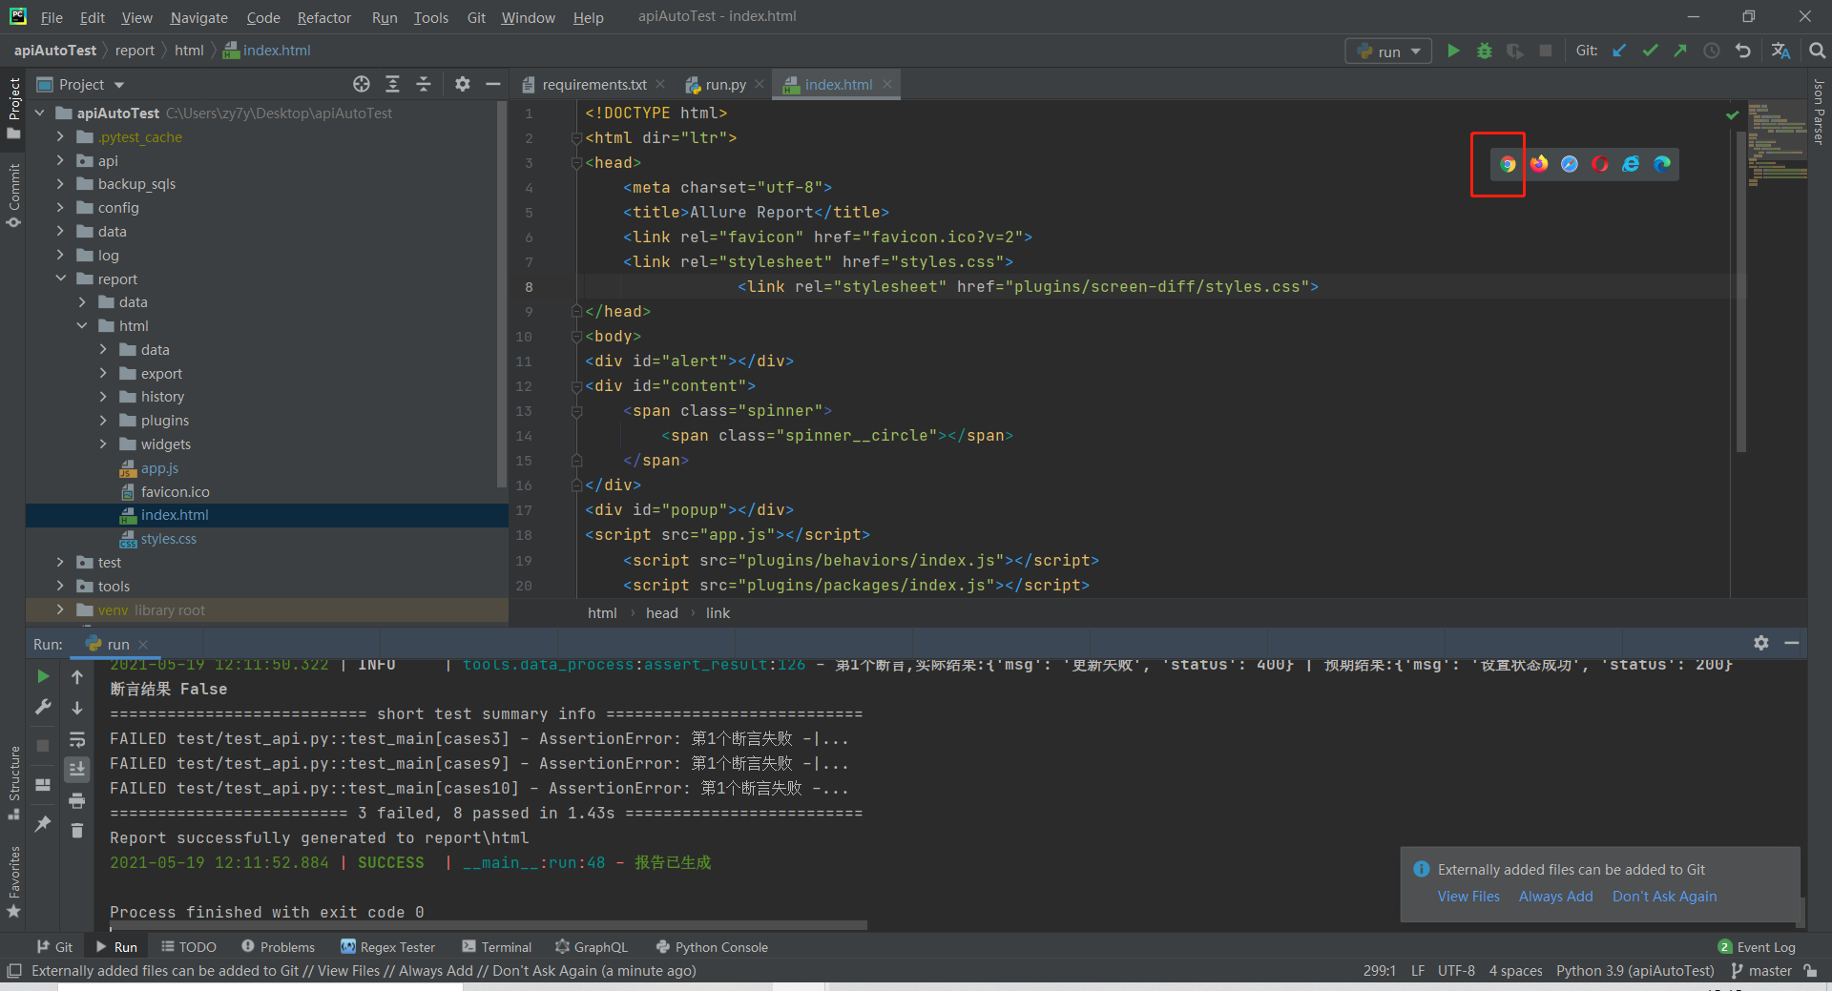Click the locate file target icon in Project panel

(x=361, y=84)
